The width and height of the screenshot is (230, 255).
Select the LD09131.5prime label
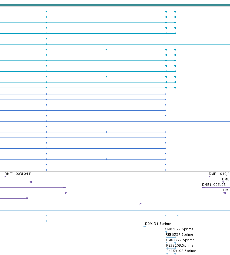(157, 224)
